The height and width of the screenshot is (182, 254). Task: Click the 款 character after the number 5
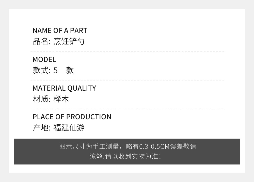coord(70,70)
